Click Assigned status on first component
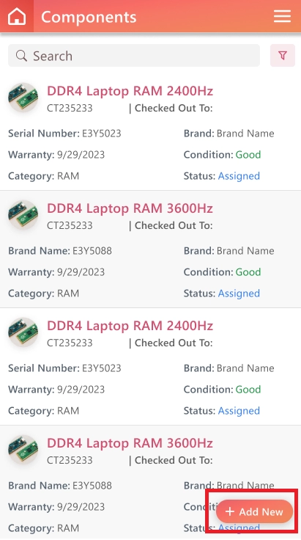The image size is (301, 540). pyautogui.click(x=239, y=176)
